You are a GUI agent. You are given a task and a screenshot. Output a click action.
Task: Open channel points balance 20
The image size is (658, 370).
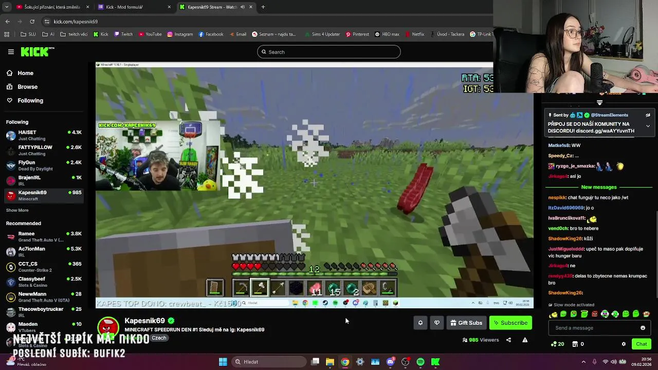click(x=557, y=344)
